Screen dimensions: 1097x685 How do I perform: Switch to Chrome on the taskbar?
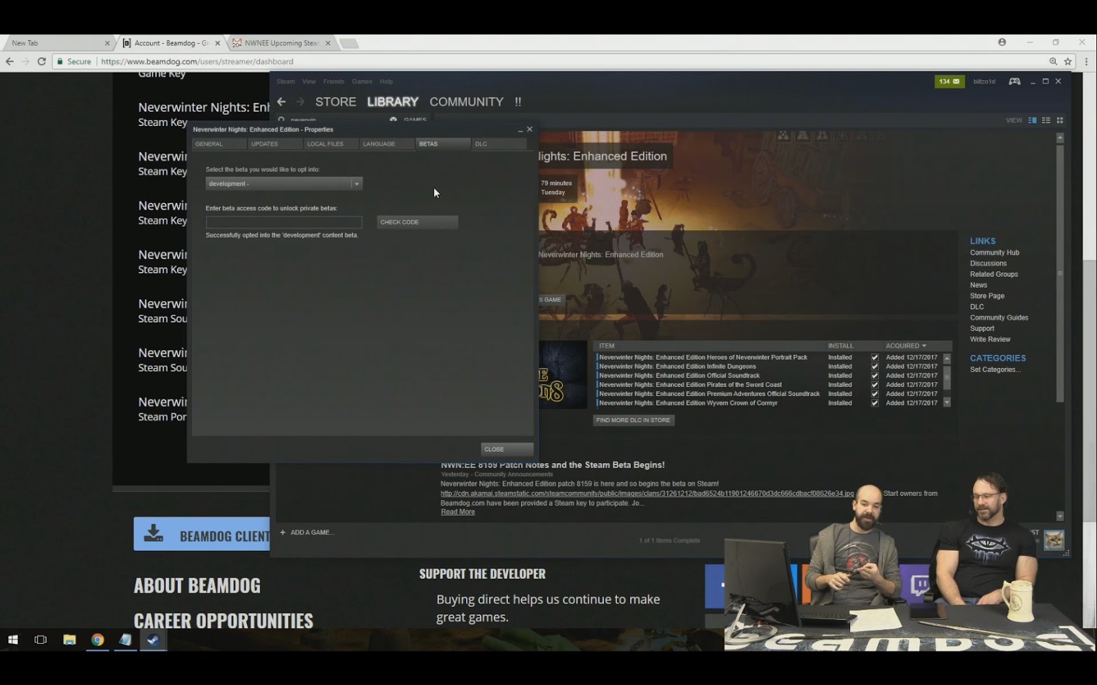click(x=97, y=640)
